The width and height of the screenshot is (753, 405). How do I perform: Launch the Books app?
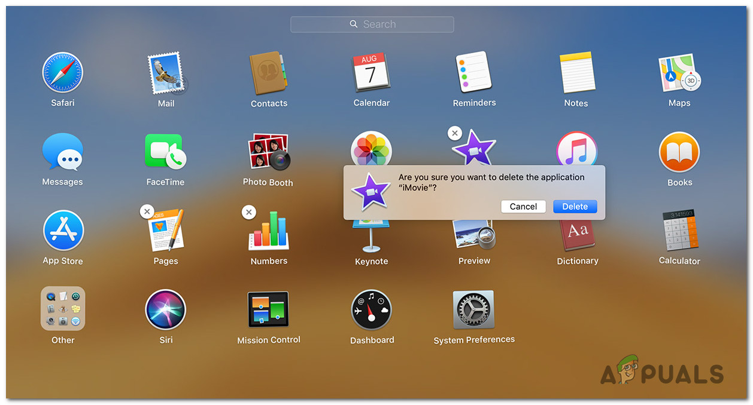pyautogui.click(x=679, y=152)
